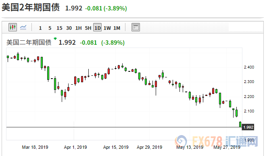Click the last green candle at the price line
This screenshot has width=265, height=156.
pos(240,124)
